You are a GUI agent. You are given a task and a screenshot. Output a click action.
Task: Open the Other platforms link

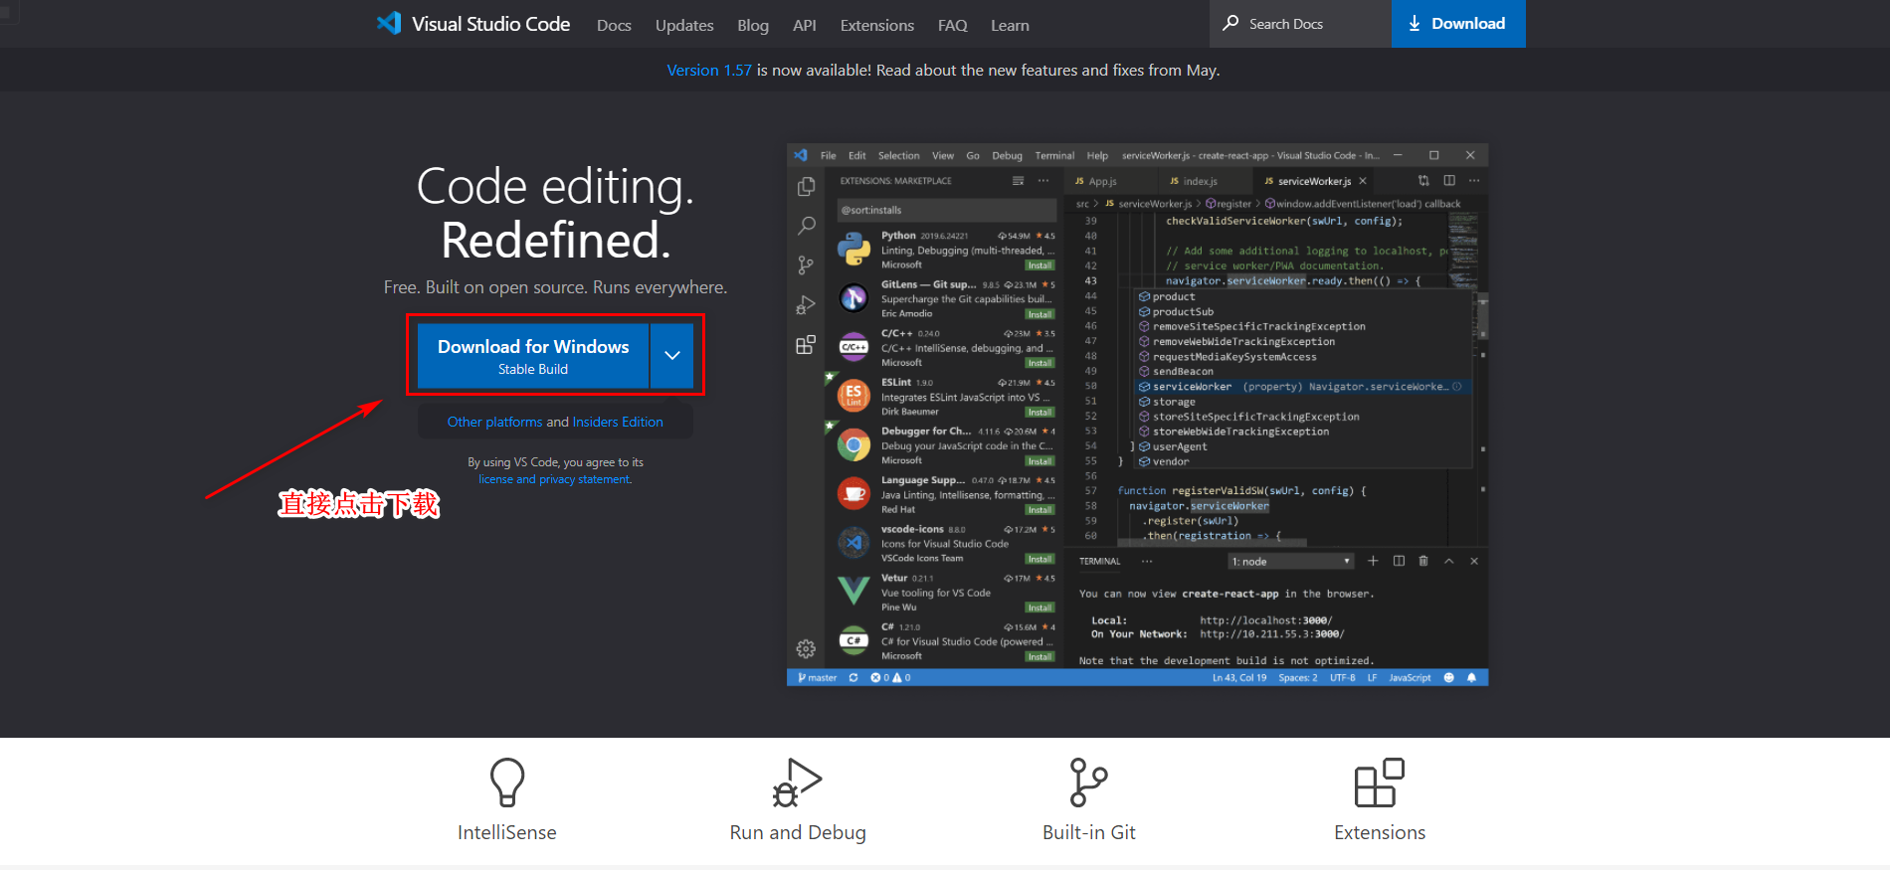click(494, 422)
